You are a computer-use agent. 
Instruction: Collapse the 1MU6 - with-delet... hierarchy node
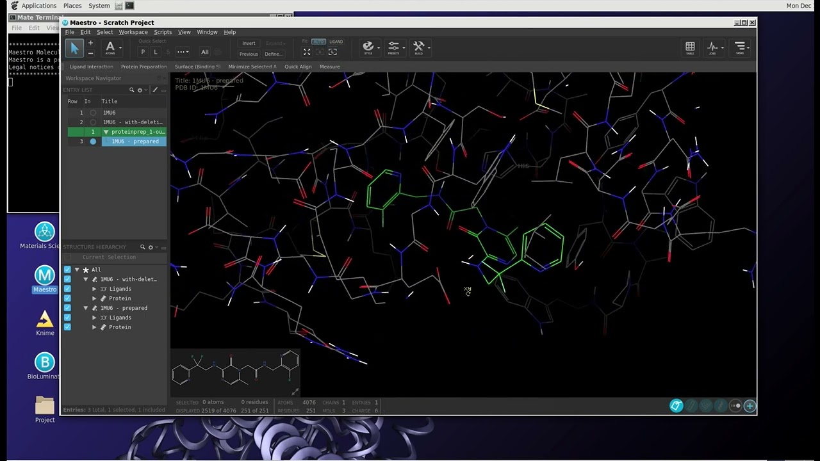pos(86,279)
